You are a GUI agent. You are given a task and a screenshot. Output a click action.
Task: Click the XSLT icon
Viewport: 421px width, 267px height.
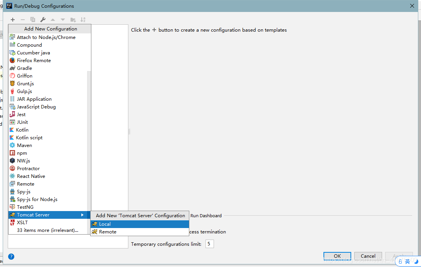tap(12, 222)
